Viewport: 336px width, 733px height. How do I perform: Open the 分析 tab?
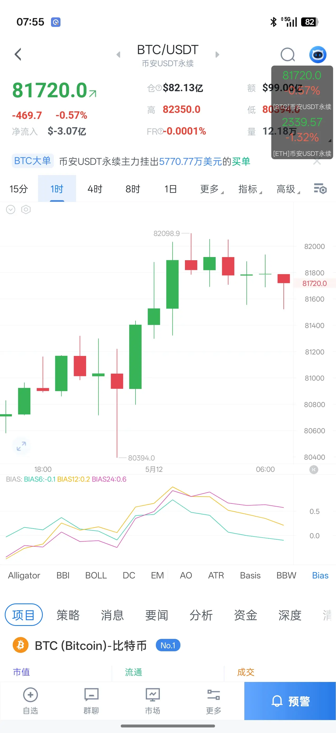(x=201, y=615)
